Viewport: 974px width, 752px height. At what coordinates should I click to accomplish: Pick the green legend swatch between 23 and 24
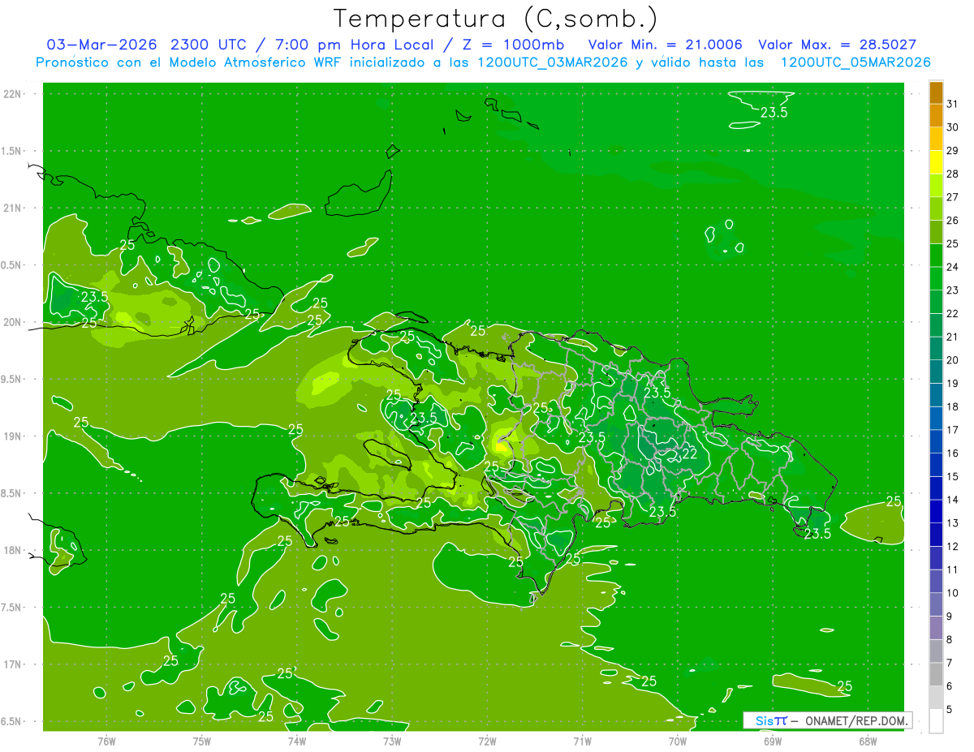(x=937, y=278)
